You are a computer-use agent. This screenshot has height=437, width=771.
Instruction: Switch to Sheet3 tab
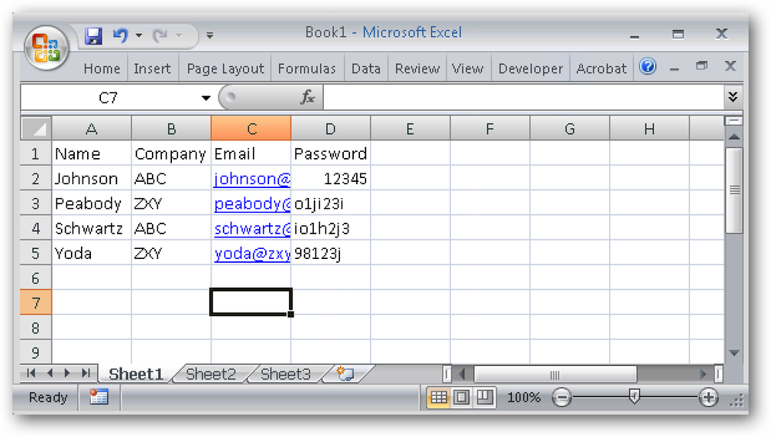click(286, 374)
